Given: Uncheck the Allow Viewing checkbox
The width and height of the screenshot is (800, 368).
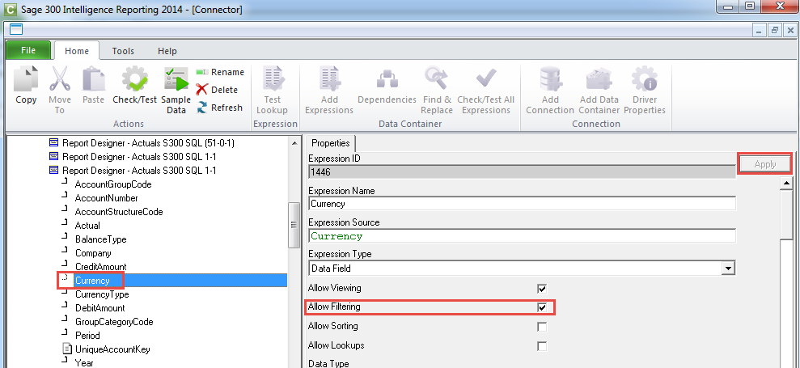Looking at the screenshot, I should [542, 289].
